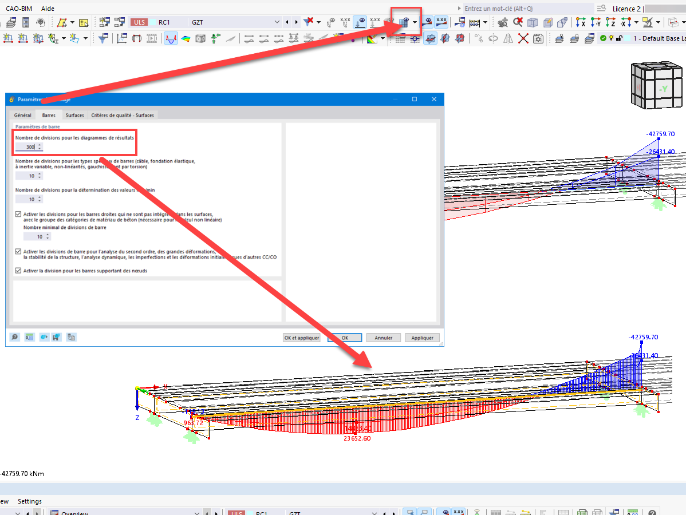Toggle result values eye display with arrow
This screenshot has width=686, height=515.
(360, 22)
